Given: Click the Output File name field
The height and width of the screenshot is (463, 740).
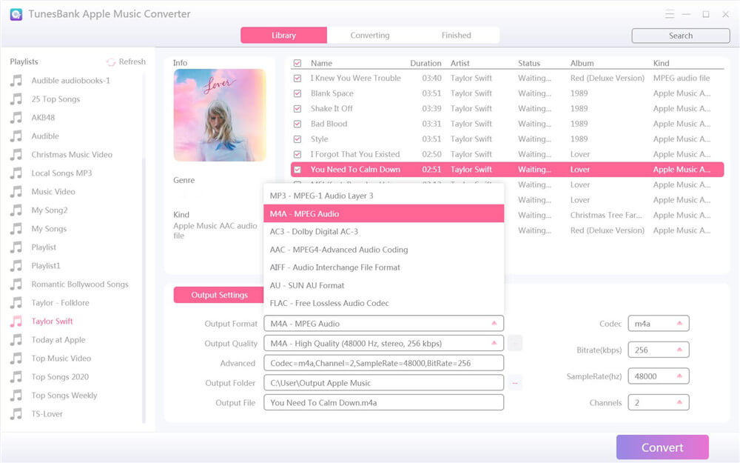Looking at the screenshot, I should coord(383,403).
